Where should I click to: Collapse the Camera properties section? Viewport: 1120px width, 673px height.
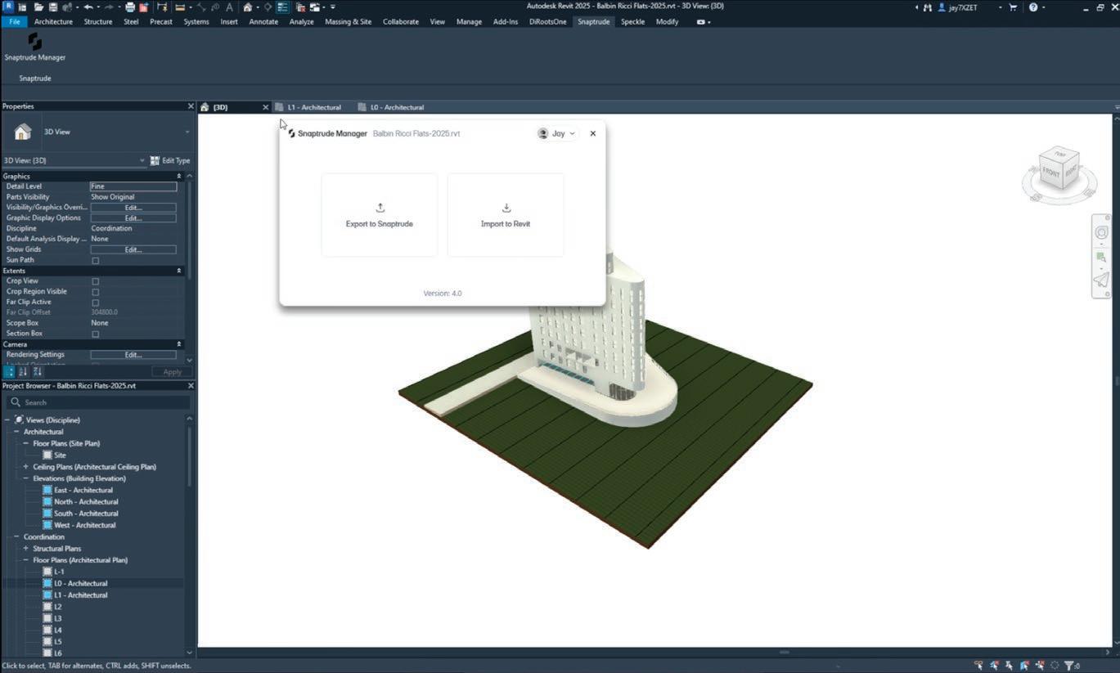[179, 344]
